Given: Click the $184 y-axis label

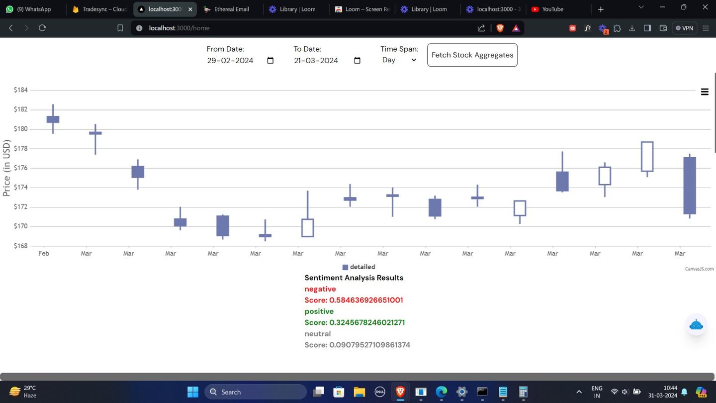Looking at the screenshot, I should (x=20, y=90).
